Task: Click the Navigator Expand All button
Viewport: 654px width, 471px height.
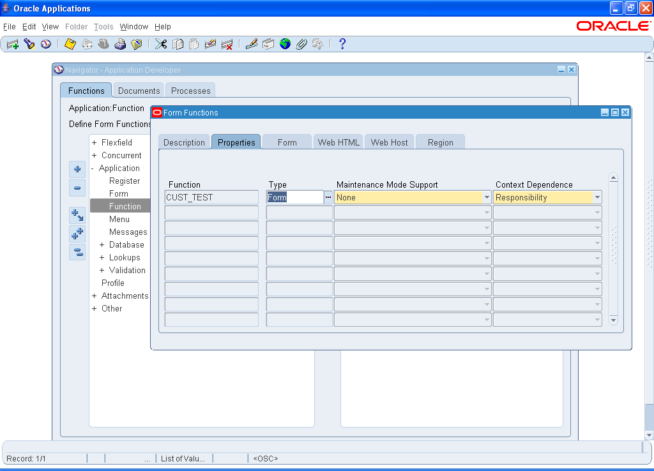Action: 77,234
